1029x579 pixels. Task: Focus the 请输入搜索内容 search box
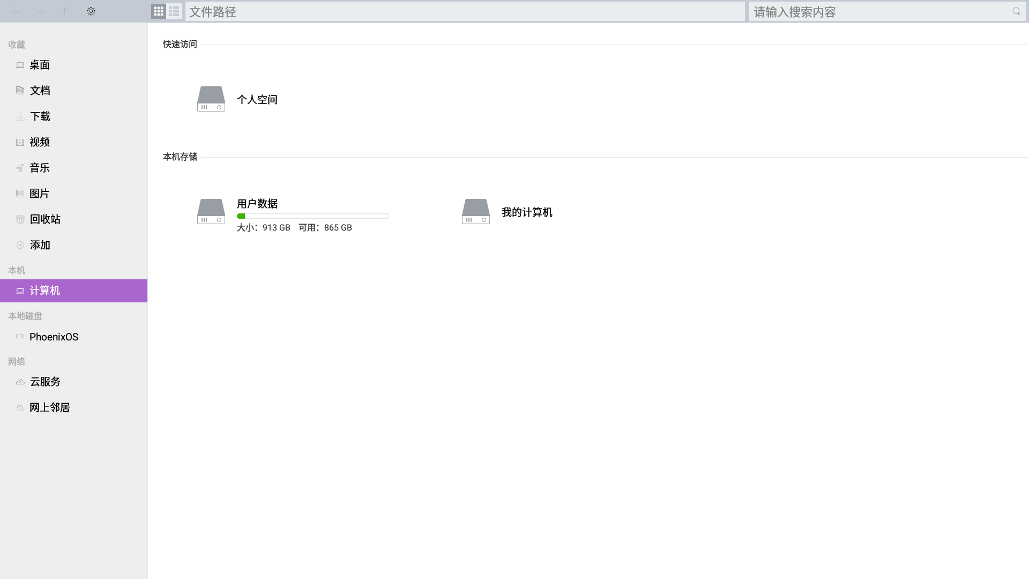887,12
